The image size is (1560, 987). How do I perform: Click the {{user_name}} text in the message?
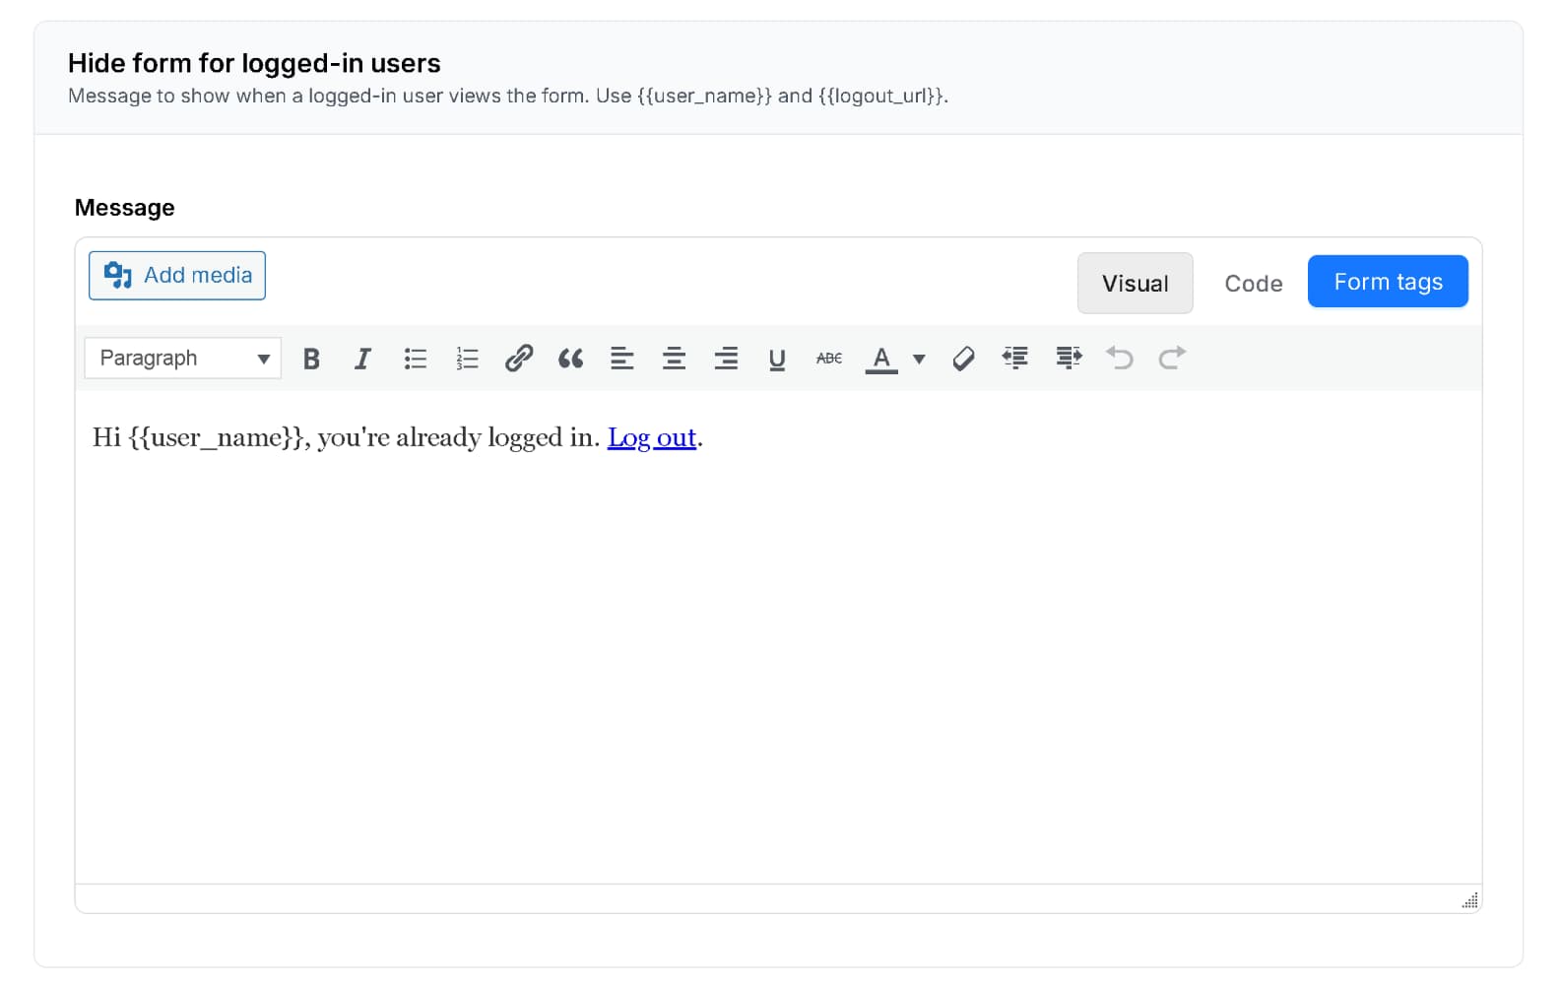pos(216,438)
